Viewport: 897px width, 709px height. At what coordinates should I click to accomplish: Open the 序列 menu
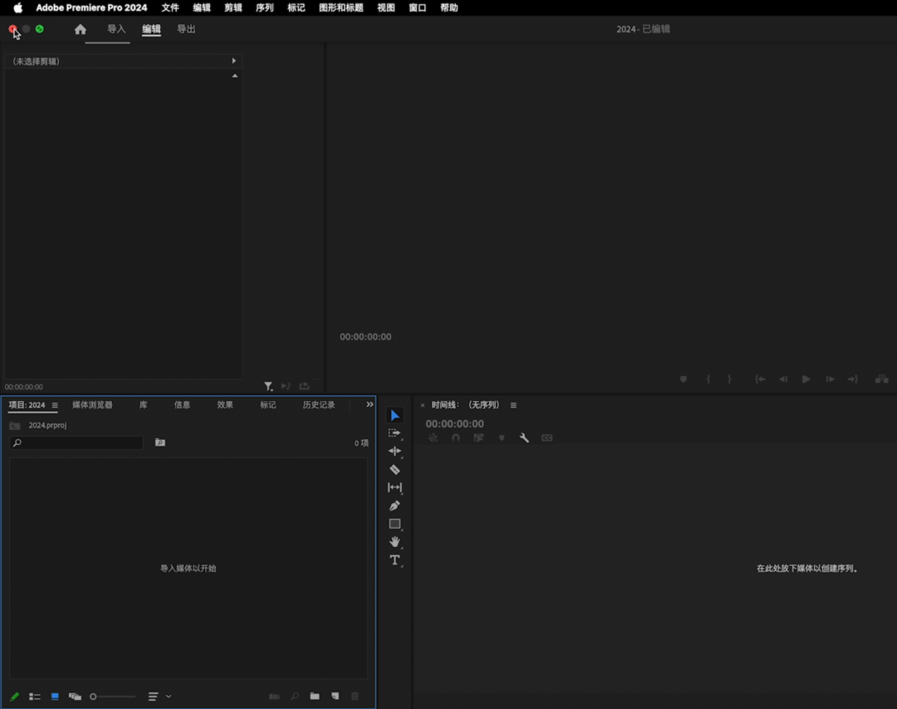[264, 7]
